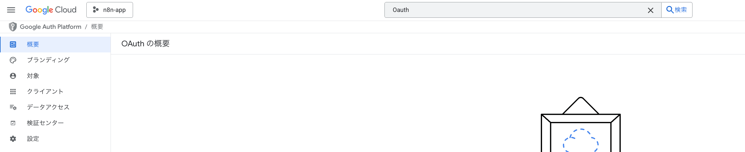This screenshot has width=745, height=152.
Task: Click the 対象 person icon
Action: pos(13,76)
